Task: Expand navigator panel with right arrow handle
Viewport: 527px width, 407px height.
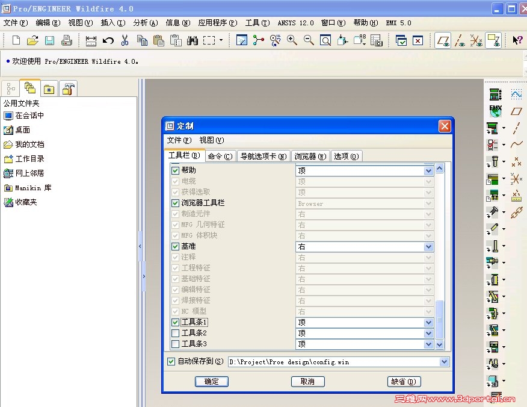Action: [144, 276]
